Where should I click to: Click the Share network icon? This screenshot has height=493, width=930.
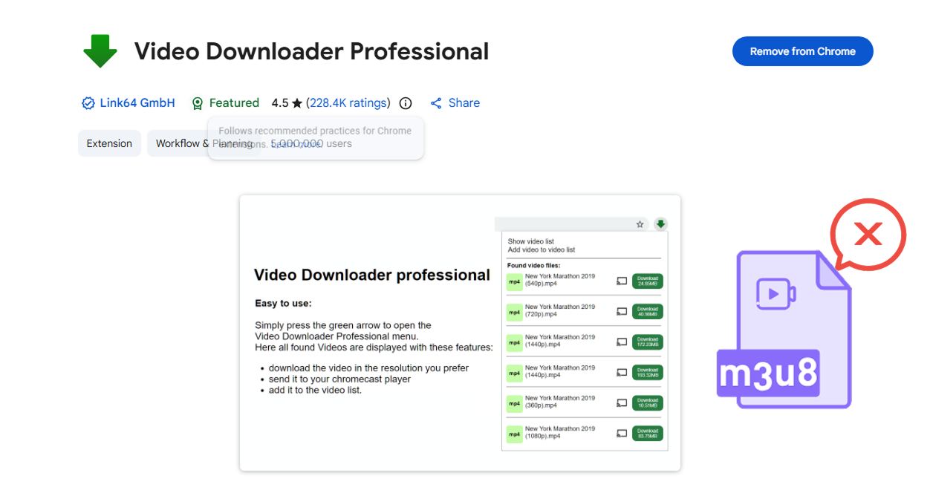click(436, 103)
